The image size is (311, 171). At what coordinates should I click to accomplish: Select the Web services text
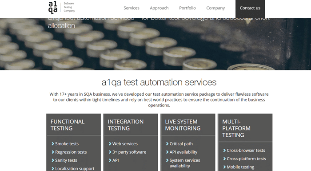(x=125, y=143)
